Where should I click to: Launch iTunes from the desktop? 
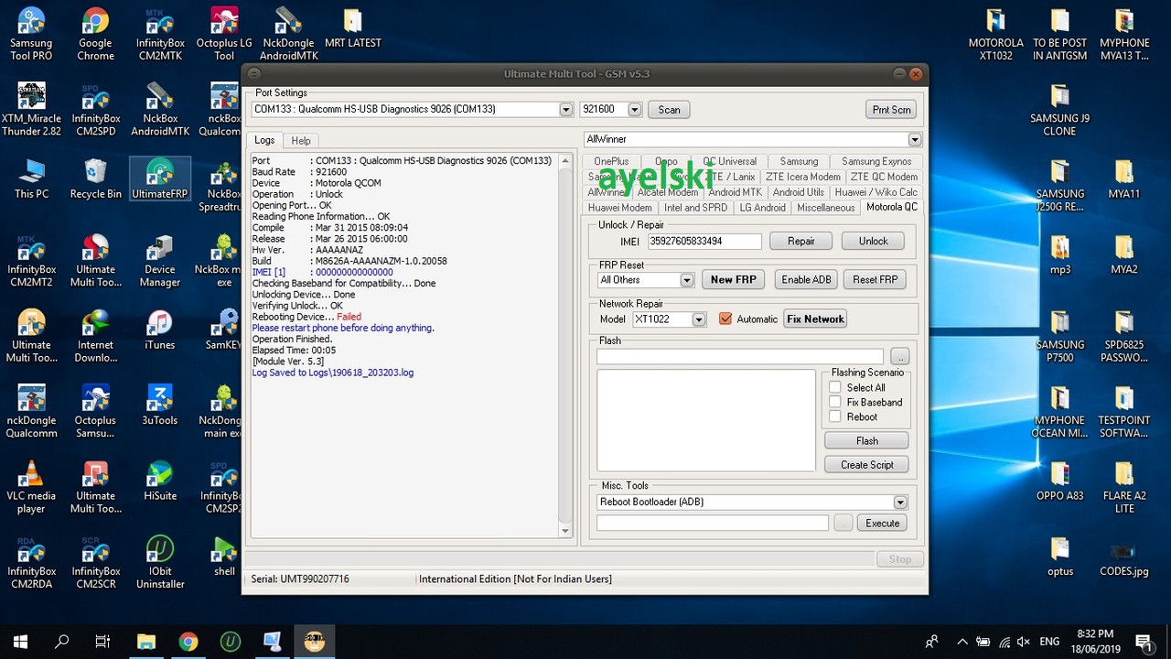pyautogui.click(x=160, y=329)
